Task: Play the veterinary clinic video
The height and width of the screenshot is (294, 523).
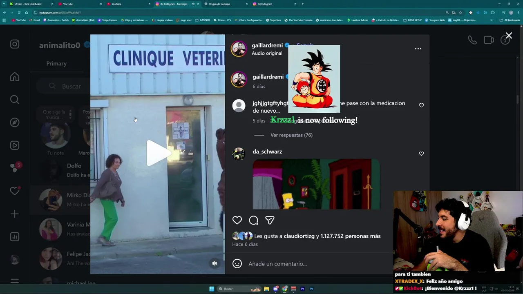Action: tap(159, 153)
